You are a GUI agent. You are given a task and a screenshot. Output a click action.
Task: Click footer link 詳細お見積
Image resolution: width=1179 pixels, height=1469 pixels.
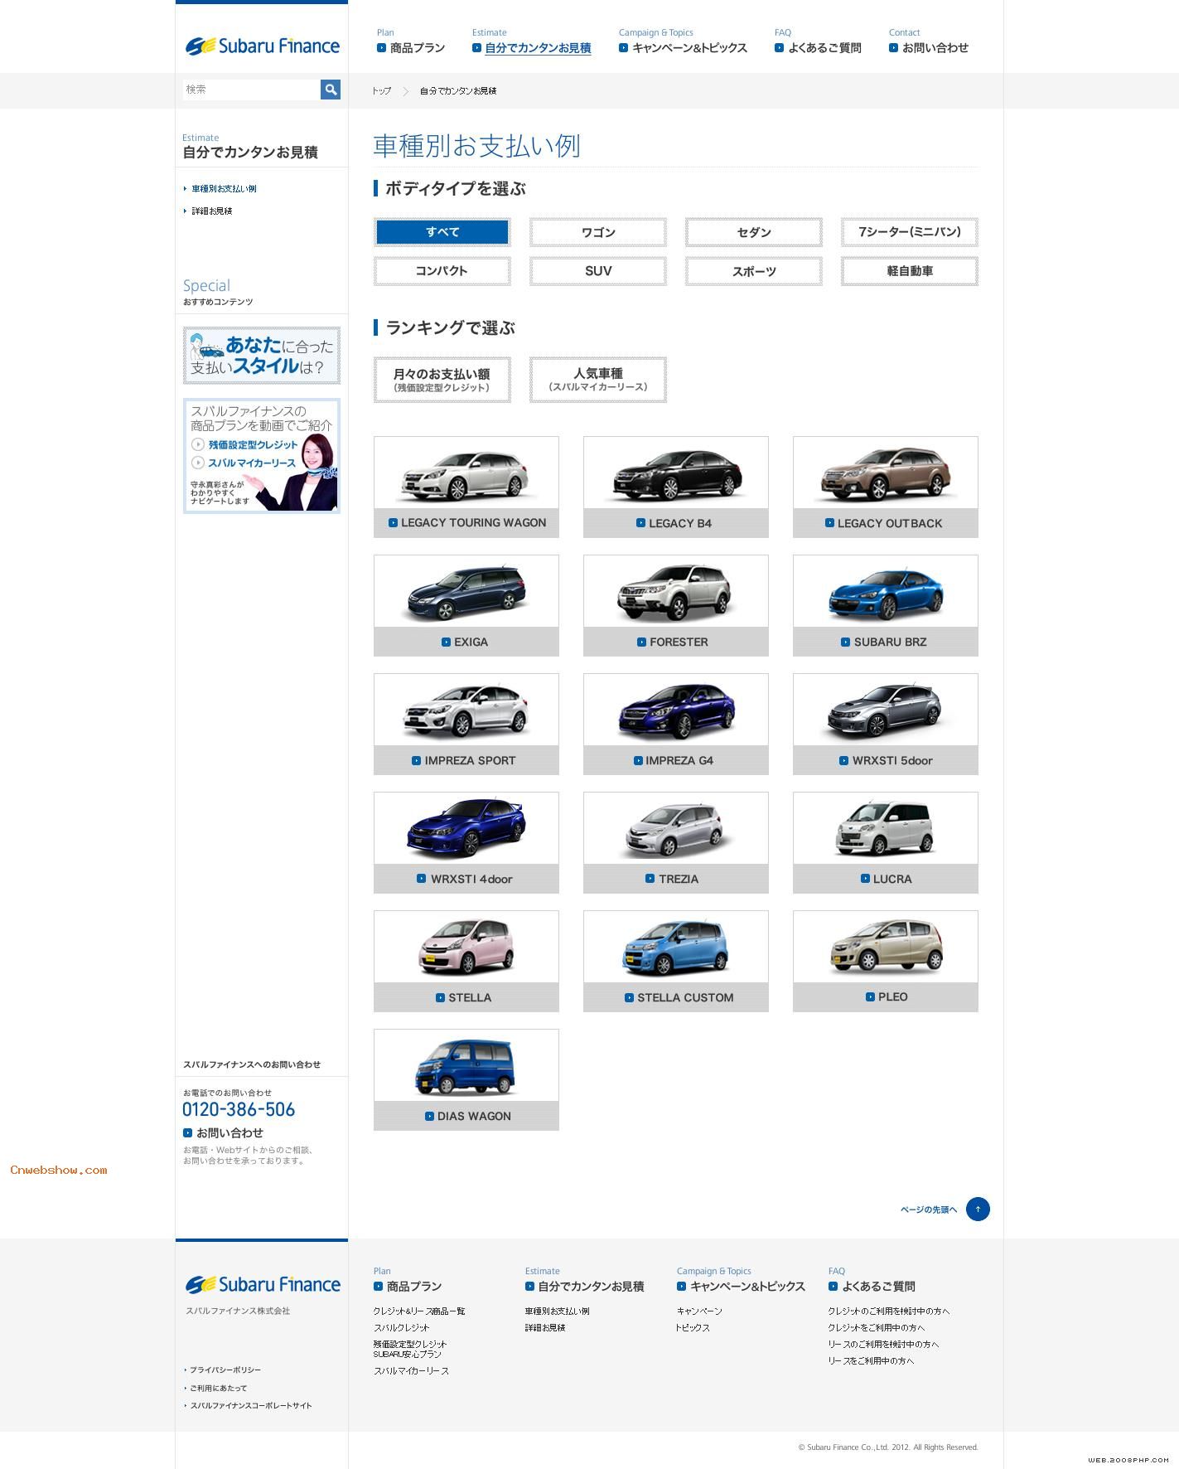545,1327
